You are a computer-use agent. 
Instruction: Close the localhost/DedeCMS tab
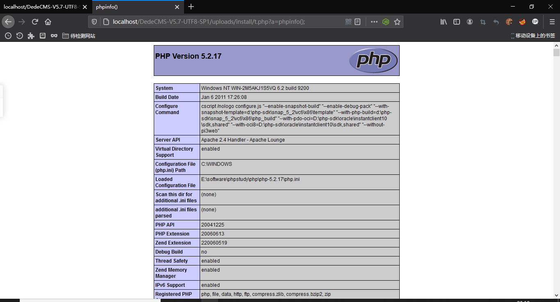tap(85, 7)
